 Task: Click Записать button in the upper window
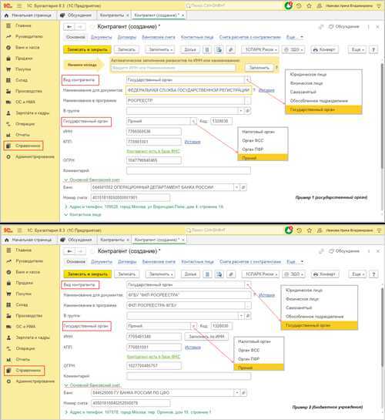coord(126,49)
